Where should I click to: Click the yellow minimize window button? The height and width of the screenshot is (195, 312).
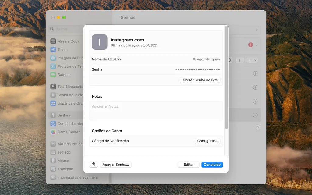[x=58, y=17]
